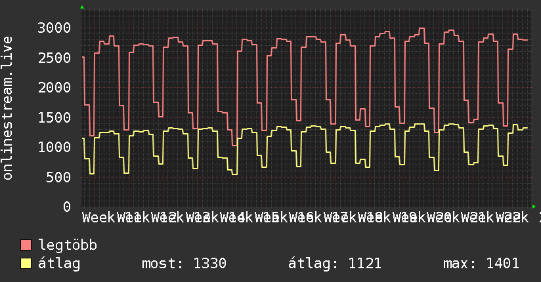The width and height of the screenshot is (541, 282).
Task: Click the 0 y-axis tick label
Action: (x=67, y=207)
